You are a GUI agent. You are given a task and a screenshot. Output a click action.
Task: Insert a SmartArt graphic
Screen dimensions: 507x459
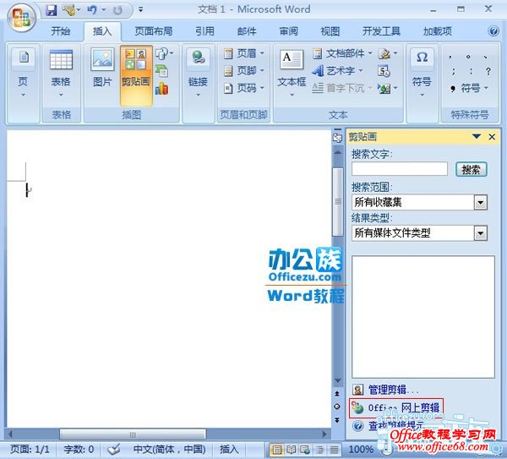click(161, 71)
